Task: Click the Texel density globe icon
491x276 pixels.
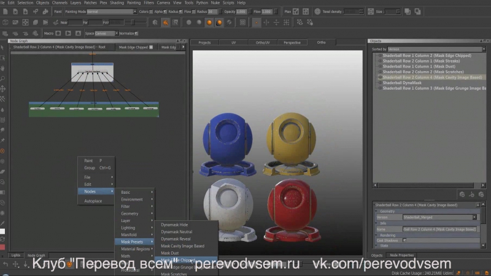Action: tap(317, 12)
